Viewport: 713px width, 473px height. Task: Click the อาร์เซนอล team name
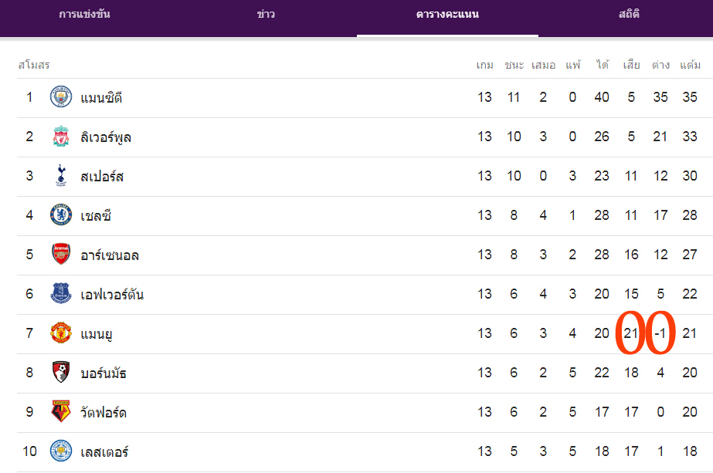110,255
